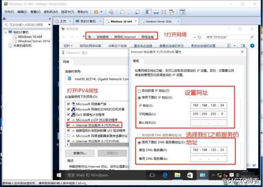This screenshot has height=187, width=263.
Task: Click the take snapshot toolbar icon
Action: click(x=122, y=12)
